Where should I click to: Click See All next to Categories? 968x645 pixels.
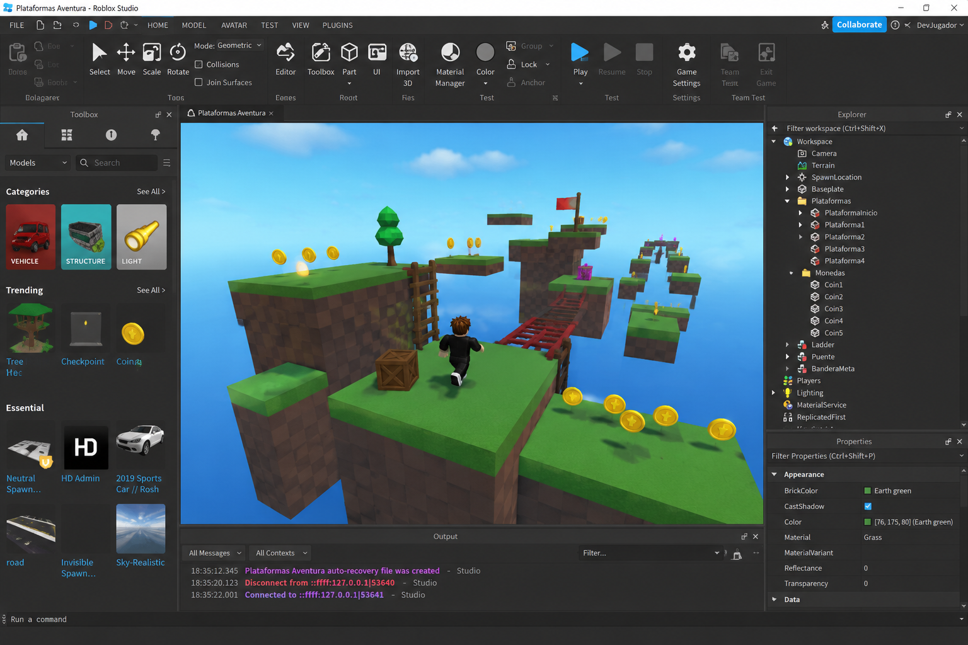pyautogui.click(x=151, y=191)
